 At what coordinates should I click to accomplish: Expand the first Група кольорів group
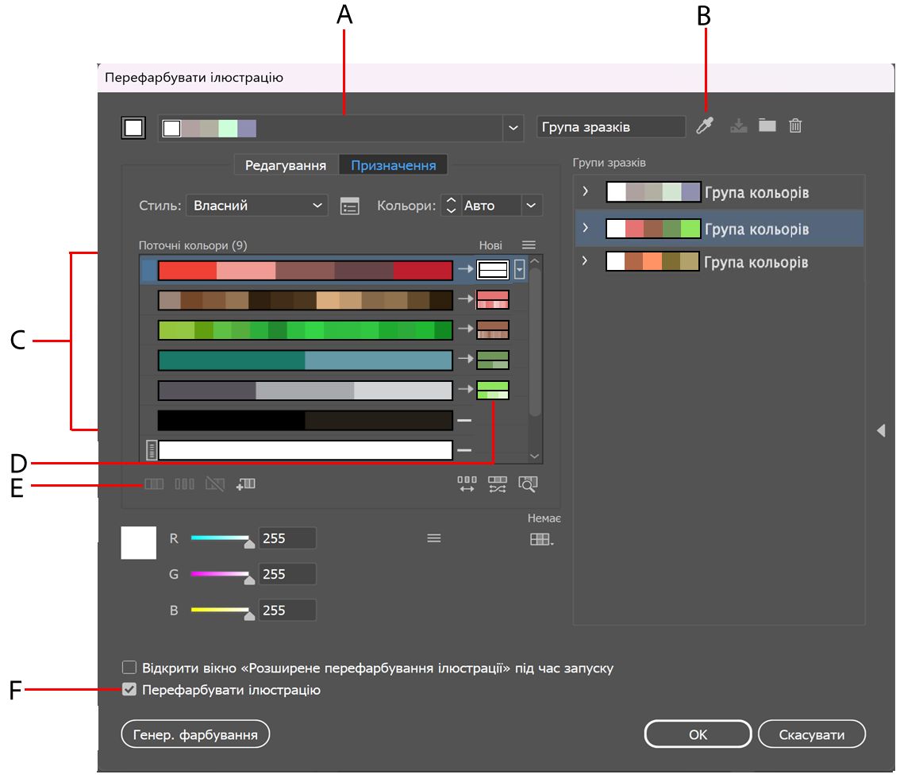[x=585, y=191]
